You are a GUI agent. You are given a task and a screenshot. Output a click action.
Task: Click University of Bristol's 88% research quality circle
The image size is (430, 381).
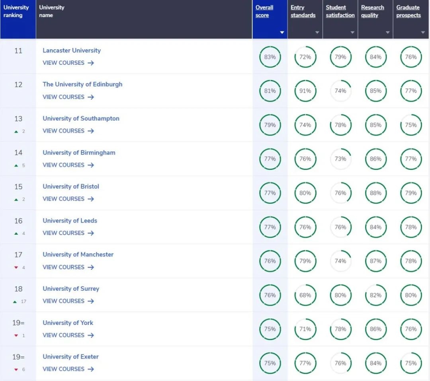pyautogui.click(x=375, y=193)
